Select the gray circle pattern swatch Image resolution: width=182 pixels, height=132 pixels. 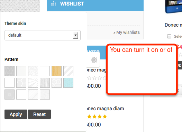[10, 94]
